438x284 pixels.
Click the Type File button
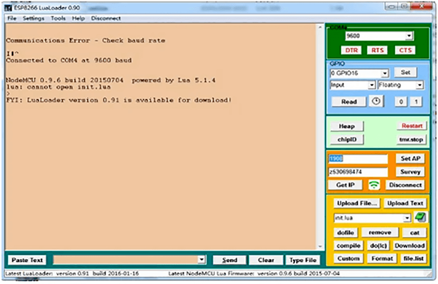click(x=303, y=260)
